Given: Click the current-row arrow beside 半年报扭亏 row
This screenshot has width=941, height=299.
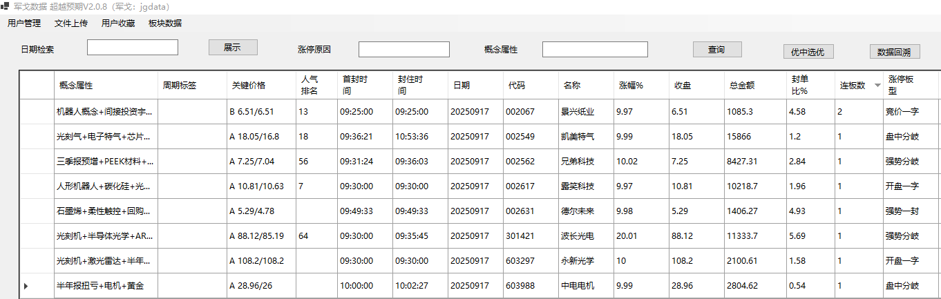Looking at the screenshot, I should [26, 286].
